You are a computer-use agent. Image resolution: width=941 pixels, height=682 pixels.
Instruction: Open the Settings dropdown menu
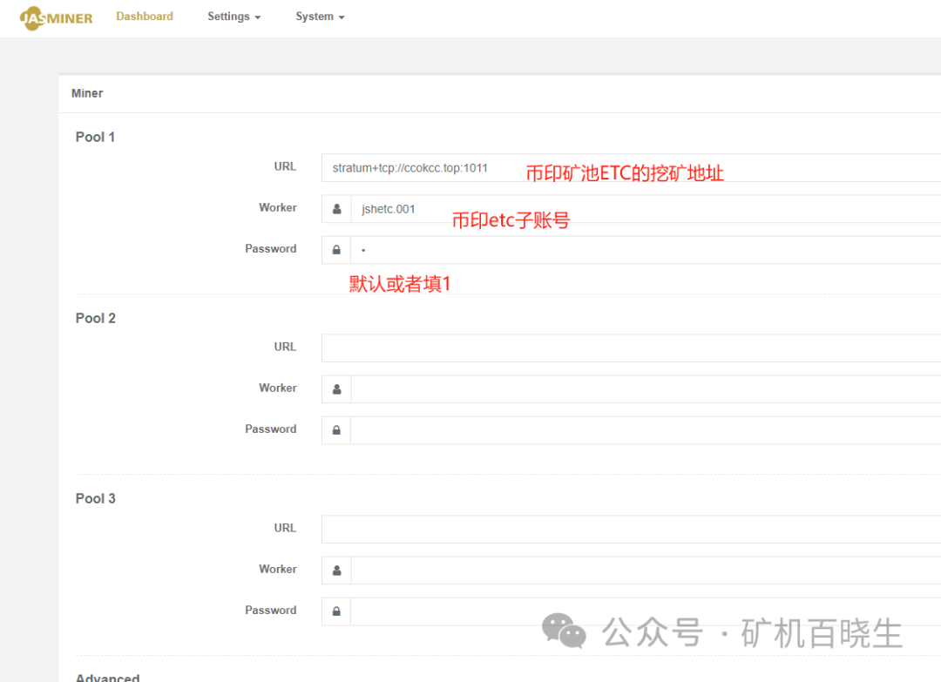click(x=233, y=16)
